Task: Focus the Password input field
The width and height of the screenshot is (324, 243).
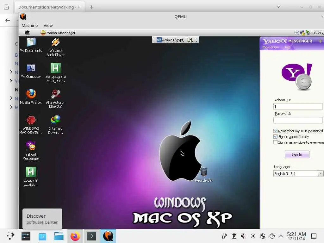Action: [x=298, y=120]
